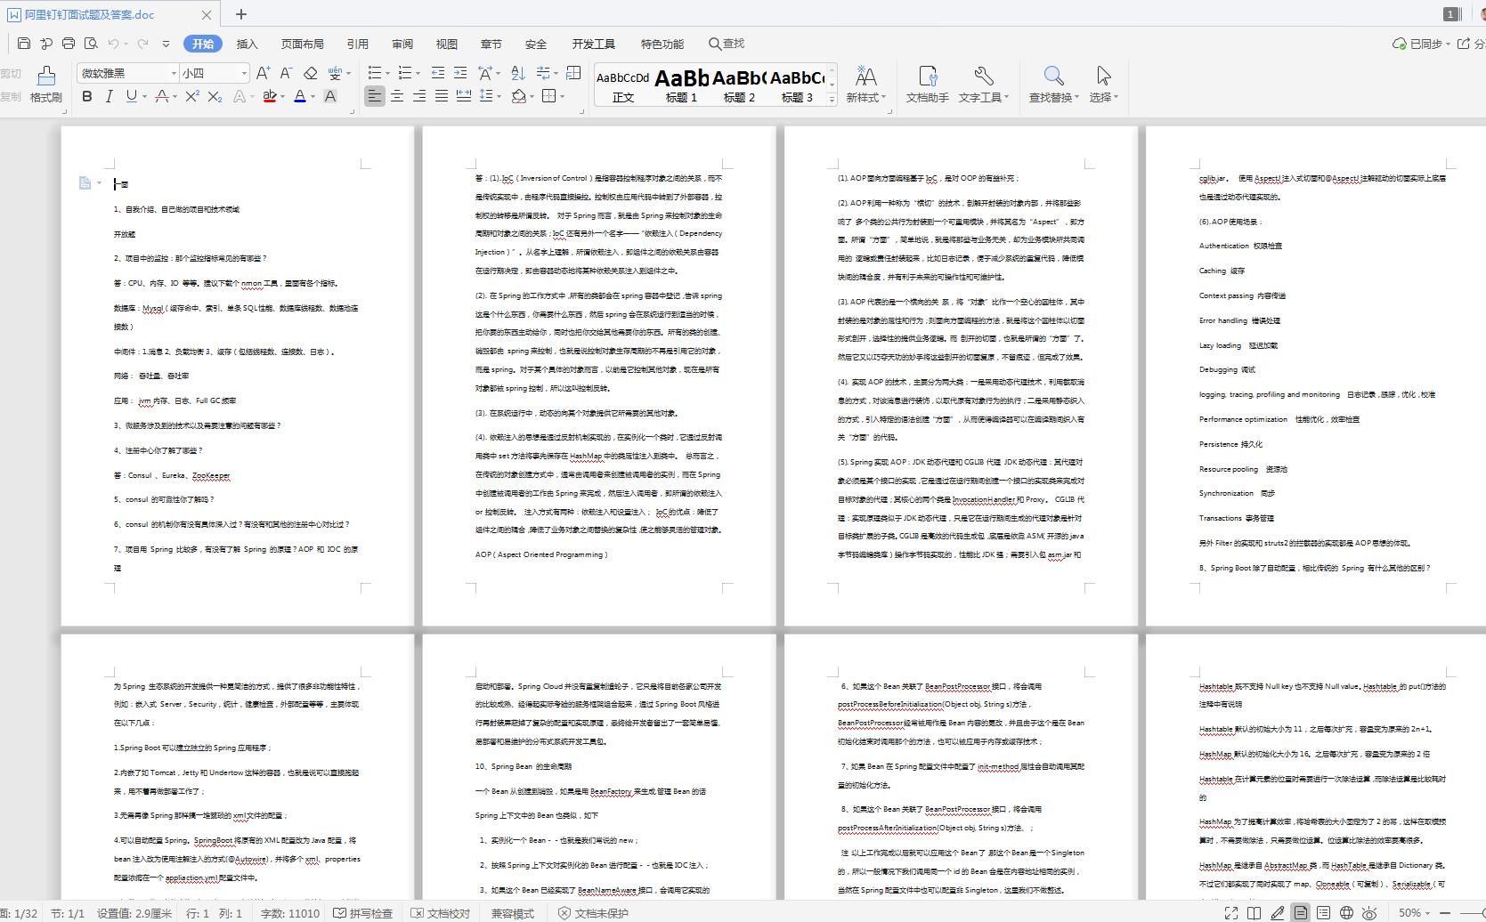This screenshot has height=922, width=1486.
Task: Toggle bold formatting
Action: [86, 96]
